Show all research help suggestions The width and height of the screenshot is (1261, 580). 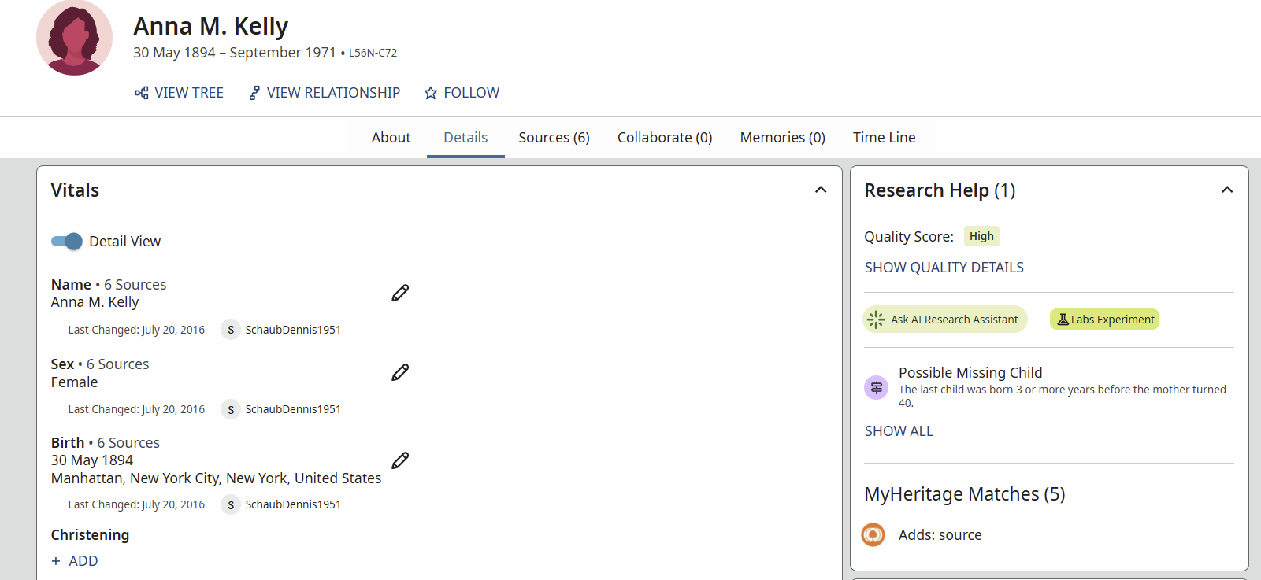899,431
